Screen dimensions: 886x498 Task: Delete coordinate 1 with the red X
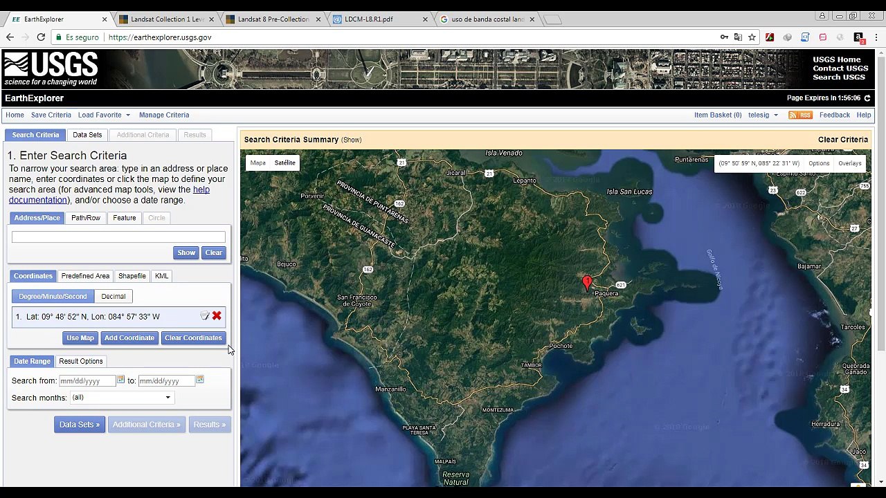[217, 316]
